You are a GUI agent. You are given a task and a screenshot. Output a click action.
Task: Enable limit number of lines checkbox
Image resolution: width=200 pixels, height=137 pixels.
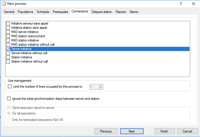coord(10,87)
